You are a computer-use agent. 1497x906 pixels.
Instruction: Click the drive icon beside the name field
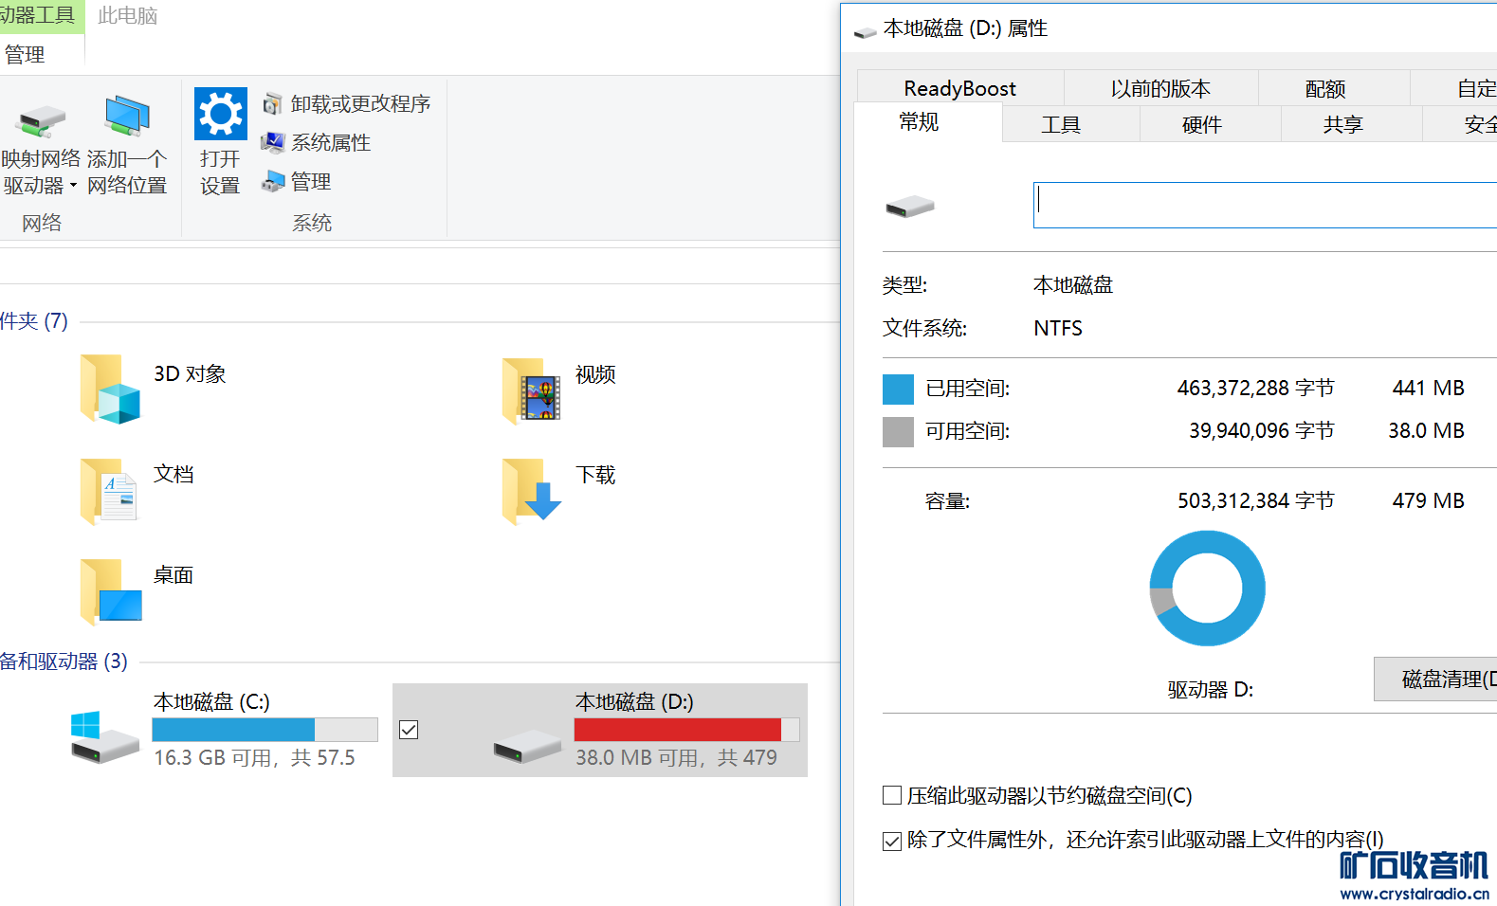pos(910,206)
